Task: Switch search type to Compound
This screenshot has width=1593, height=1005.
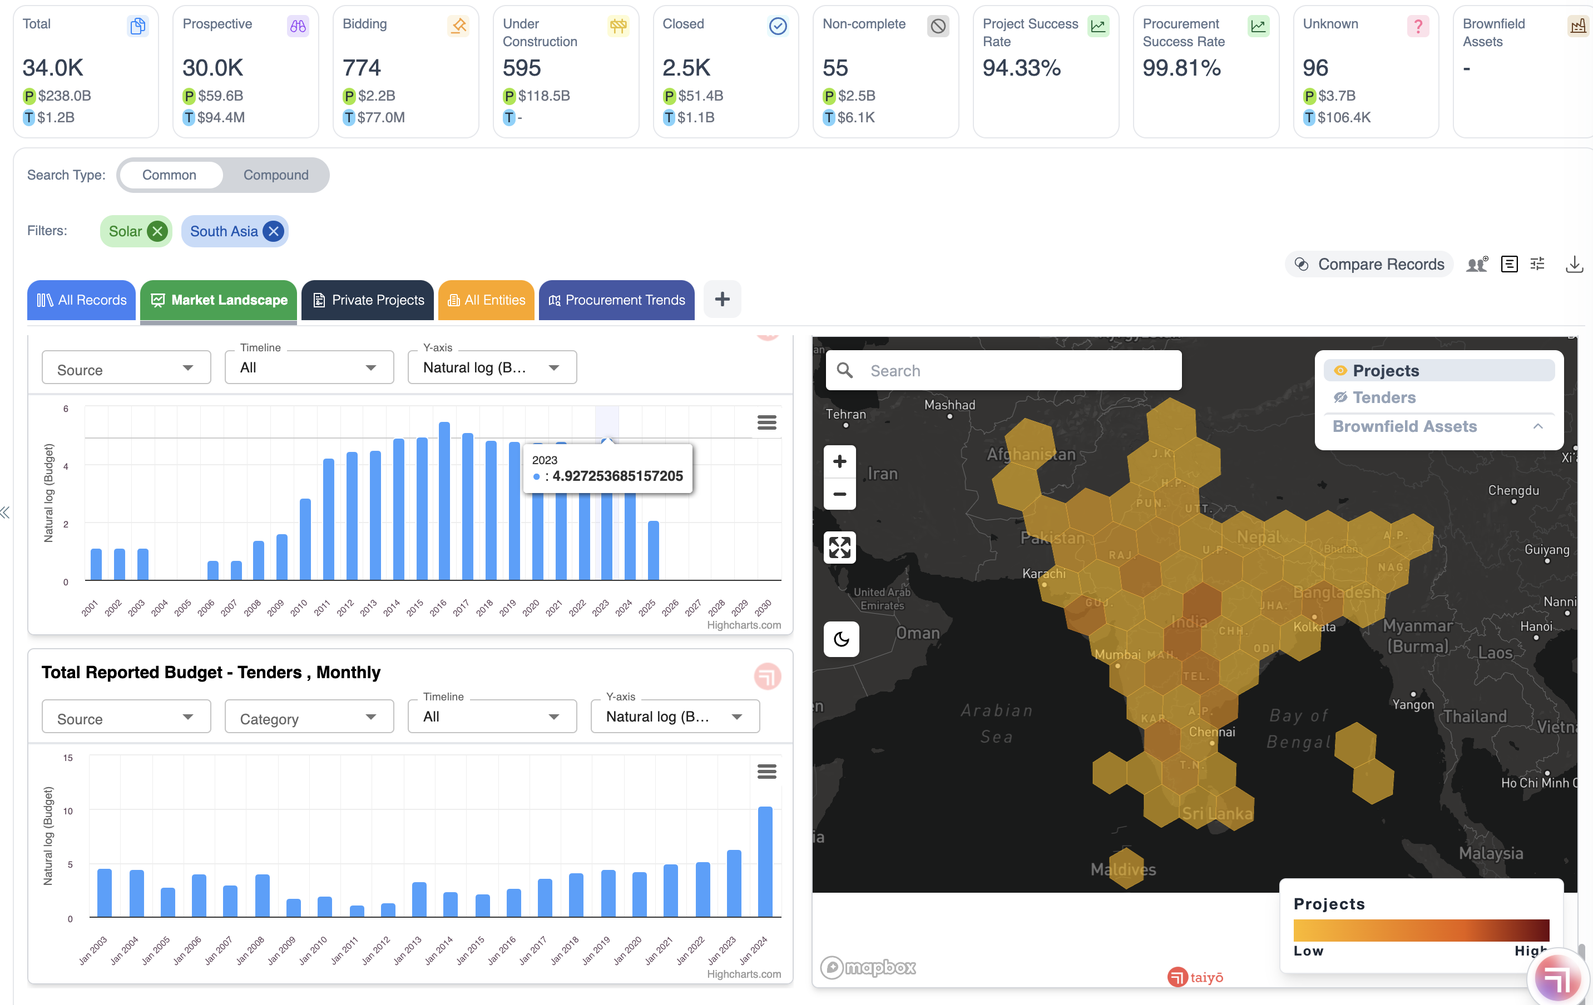Action: [275, 175]
